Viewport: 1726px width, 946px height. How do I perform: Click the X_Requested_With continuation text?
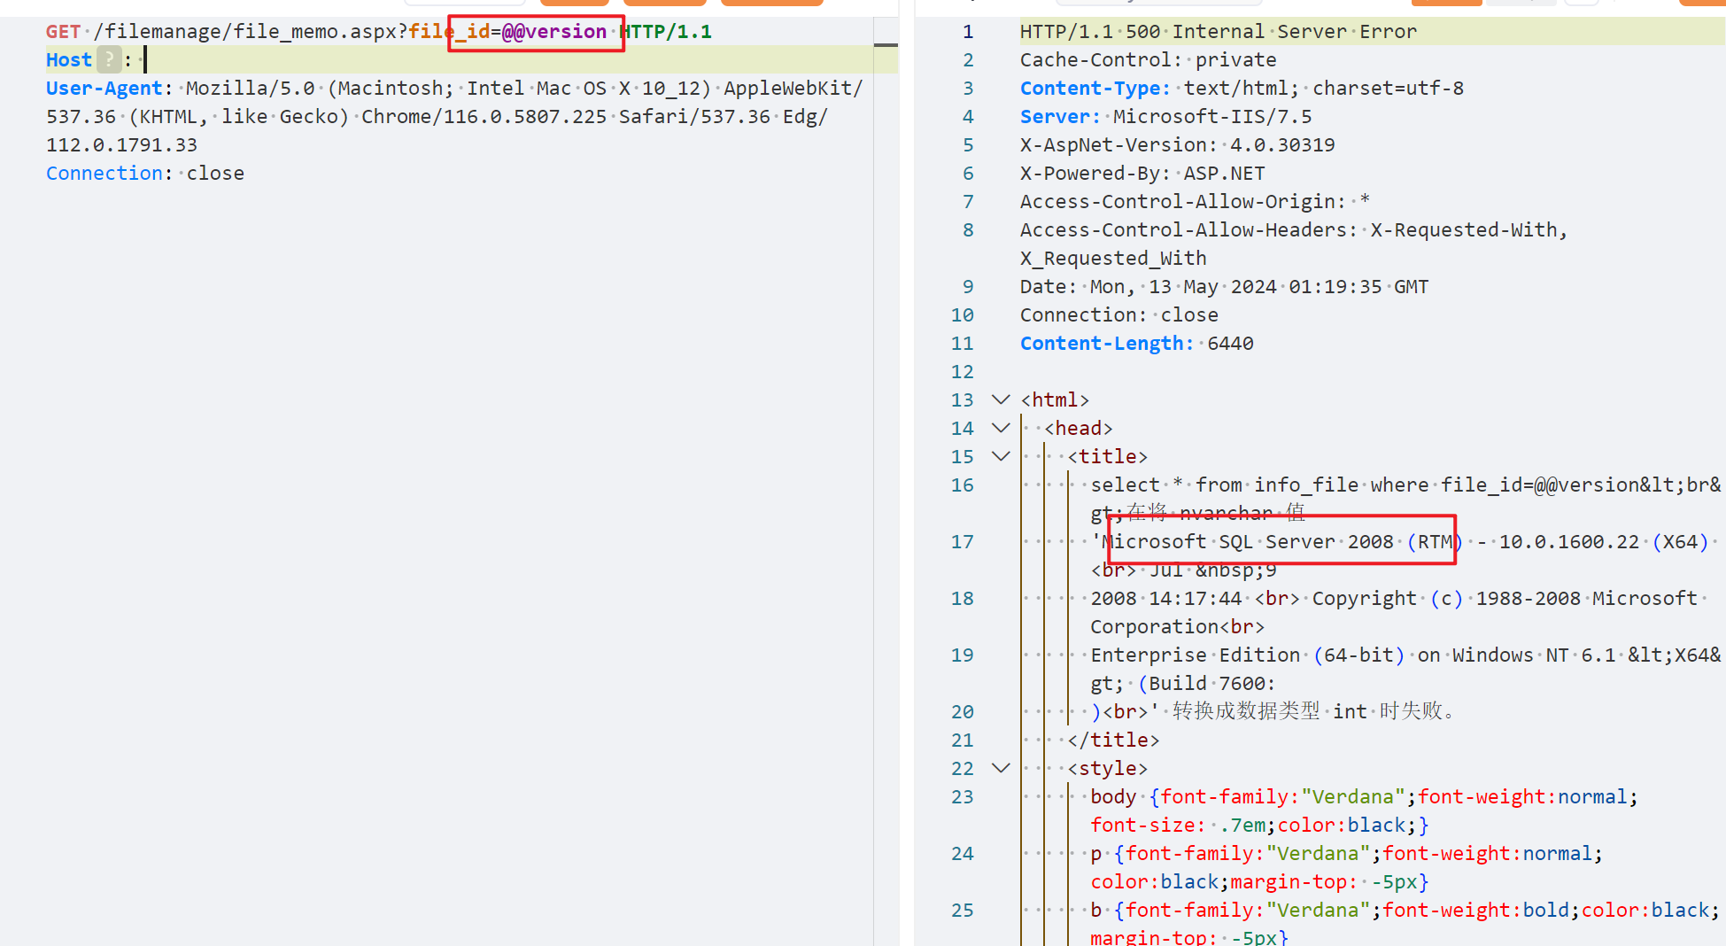(1113, 259)
